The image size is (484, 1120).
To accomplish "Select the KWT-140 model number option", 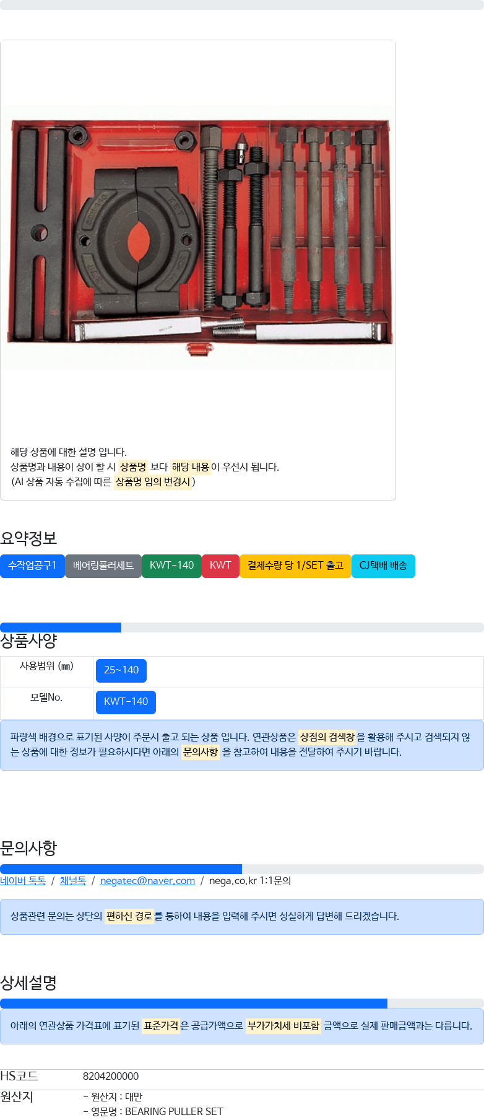I will 126,702.
